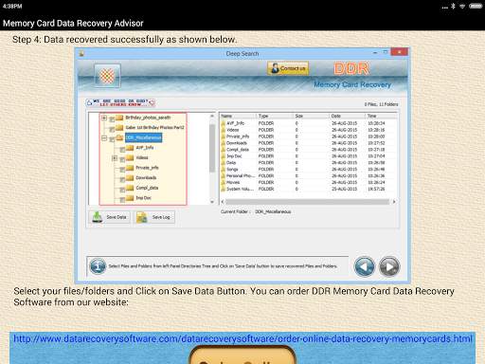Select the Private_info folder in the tree
The height and width of the screenshot is (364, 485).
pos(147,168)
